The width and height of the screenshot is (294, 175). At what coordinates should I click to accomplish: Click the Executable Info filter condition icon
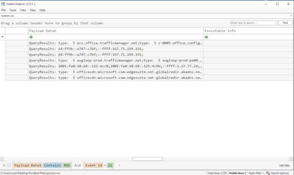[206, 37]
